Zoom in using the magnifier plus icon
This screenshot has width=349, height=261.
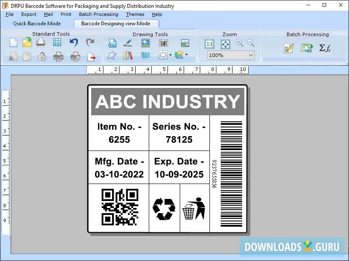pyautogui.click(x=240, y=43)
